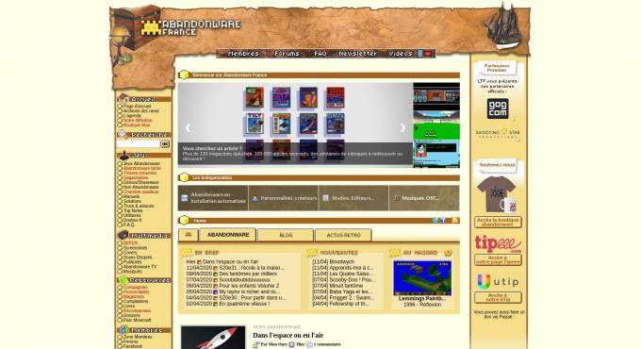
Task: Click the refresh icon beside Au Hasard
Action: [448, 253]
